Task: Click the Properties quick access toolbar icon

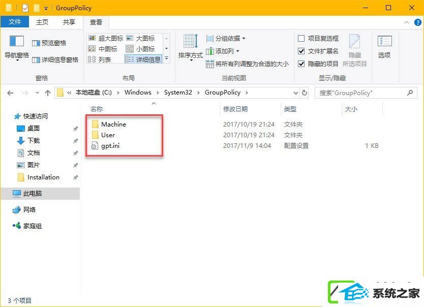Action: point(25,8)
